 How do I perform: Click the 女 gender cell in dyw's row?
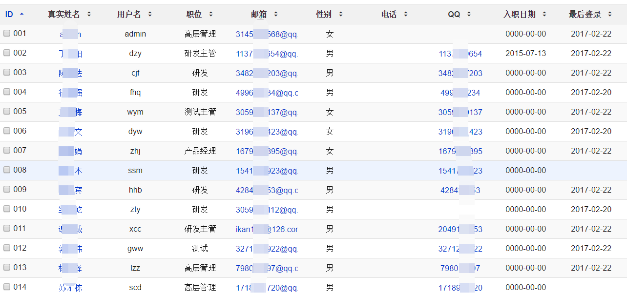pyautogui.click(x=330, y=132)
